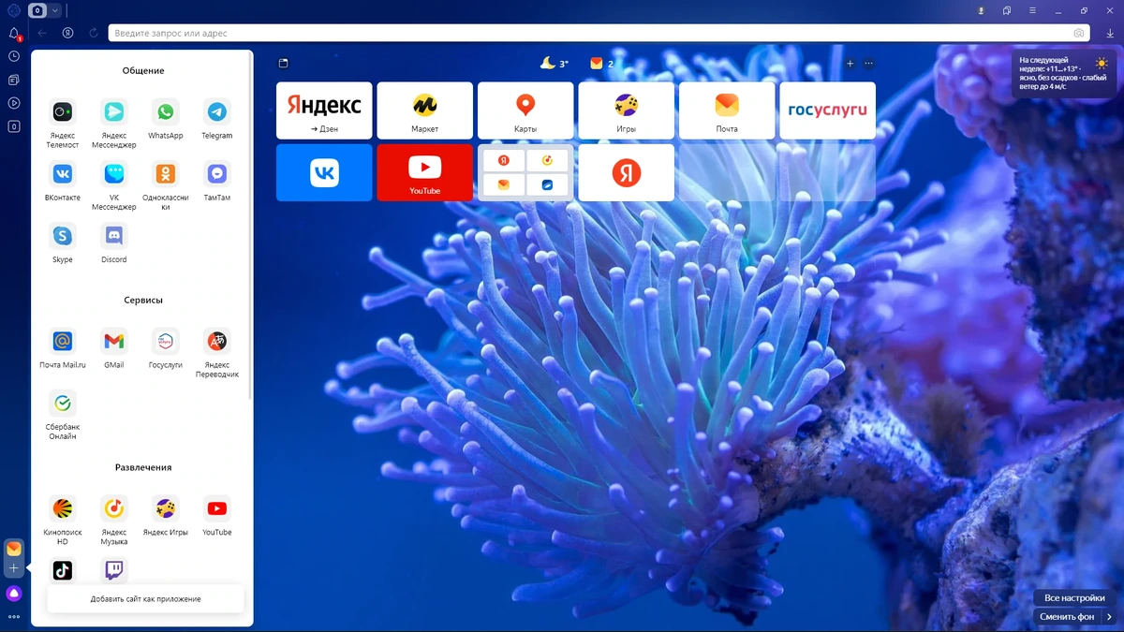Click the plus add-app sidebar button

[x=14, y=568]
